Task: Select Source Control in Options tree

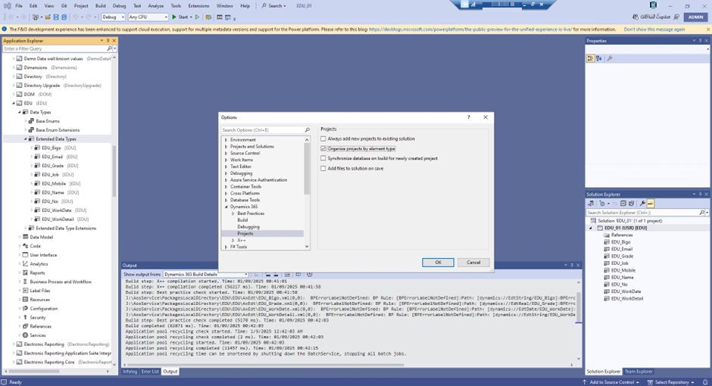Action: [245, 154]
